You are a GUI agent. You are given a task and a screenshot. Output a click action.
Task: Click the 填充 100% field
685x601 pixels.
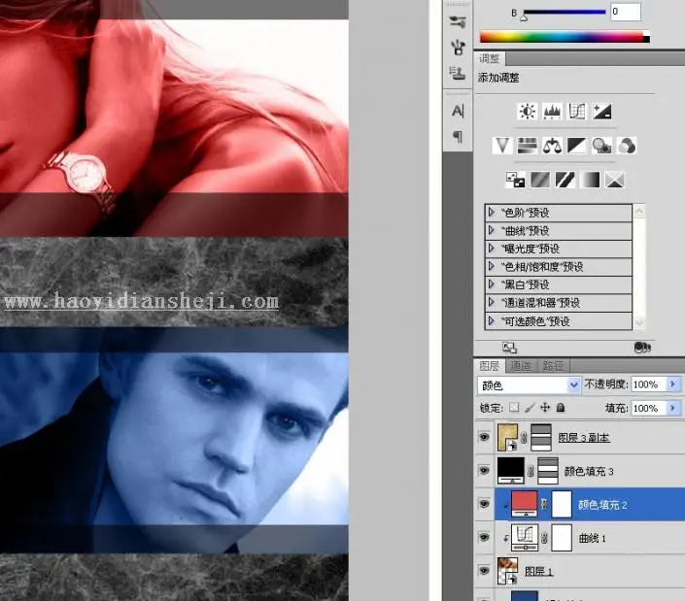point(648,408)
